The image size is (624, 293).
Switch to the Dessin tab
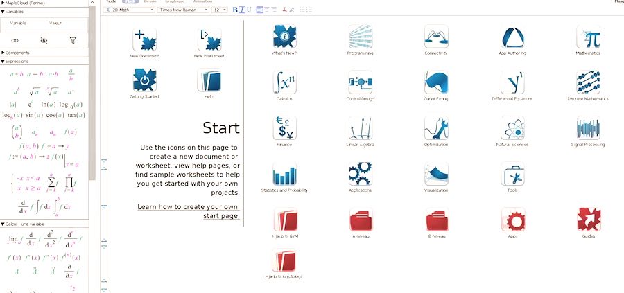click(150, 1)
